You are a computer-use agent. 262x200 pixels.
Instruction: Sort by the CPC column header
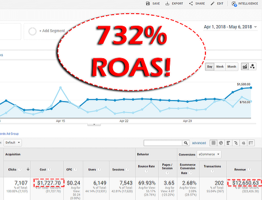[x=69, y=170]
